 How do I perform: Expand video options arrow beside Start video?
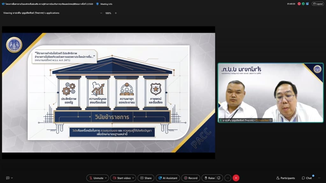133,178
